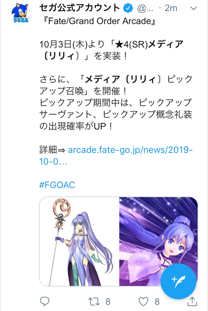The width and height of the screenshot is (208, 311).
Task: Like the tweet with the heart icon
Action: [x=143, y=302]
